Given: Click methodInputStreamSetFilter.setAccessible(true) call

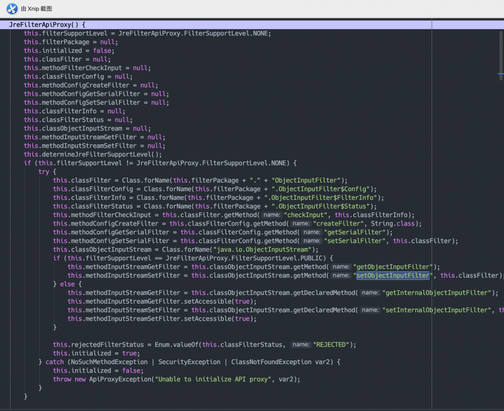Looking at the screenshot, I should click(162, 319).
